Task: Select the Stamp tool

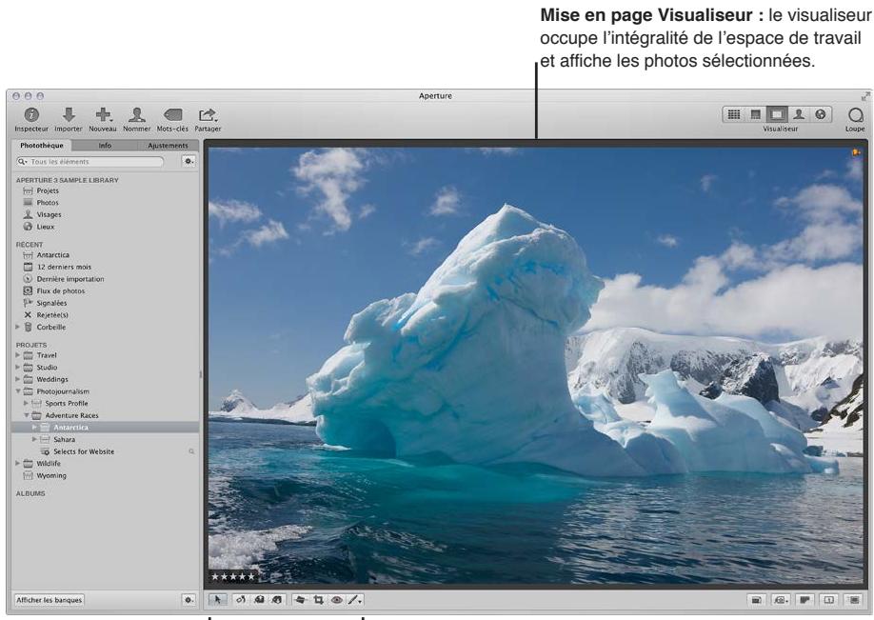Action: tap(277, 600)
